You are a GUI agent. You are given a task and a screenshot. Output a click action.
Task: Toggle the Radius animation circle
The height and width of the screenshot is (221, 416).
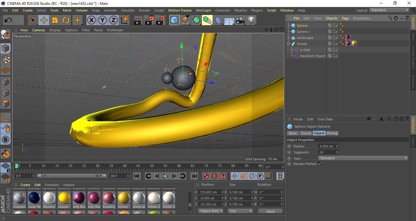click(x=289, y=146)
